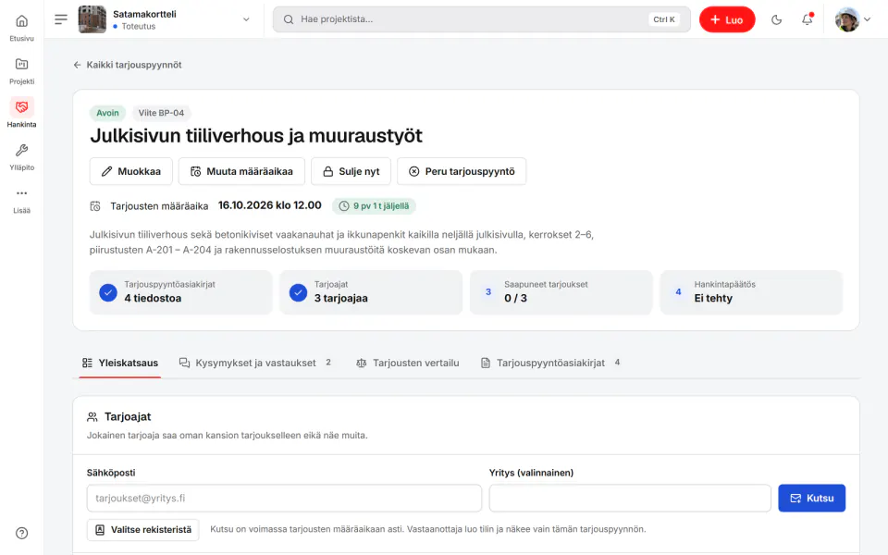Click deadline text 16.10.2026 klo 12.00
This screenshot has width=888, height=555.
[269, 205]
